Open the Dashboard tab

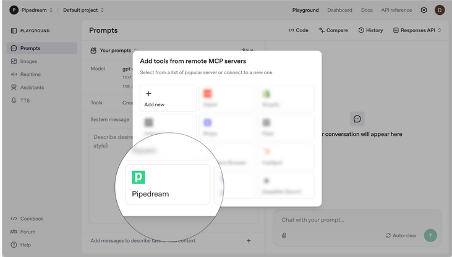pos(339,10)
